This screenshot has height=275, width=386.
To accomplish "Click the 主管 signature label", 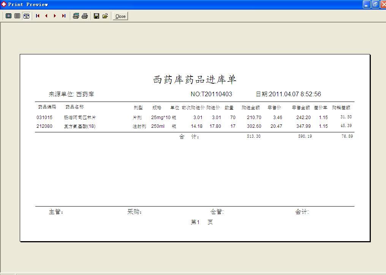I will (x=56, y=212).
